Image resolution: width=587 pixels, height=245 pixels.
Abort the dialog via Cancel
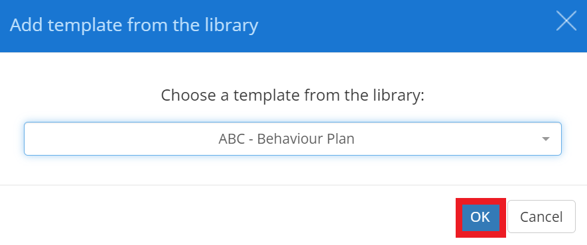click(541, 217)
